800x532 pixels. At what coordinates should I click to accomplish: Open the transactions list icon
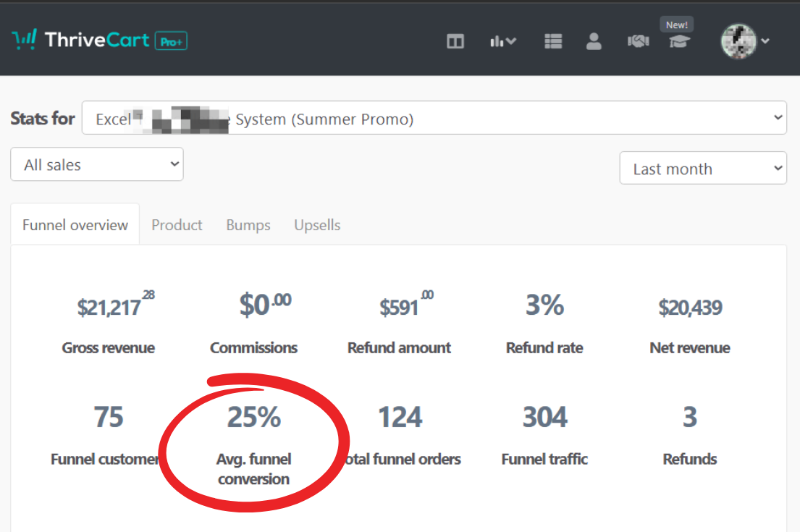[553, 41]
